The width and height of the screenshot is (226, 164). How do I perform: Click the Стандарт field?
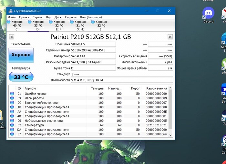[x=122, y=74]
